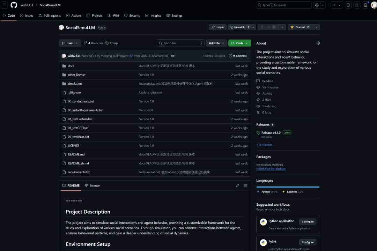Expand the main branch dropdown

[70, 43]
